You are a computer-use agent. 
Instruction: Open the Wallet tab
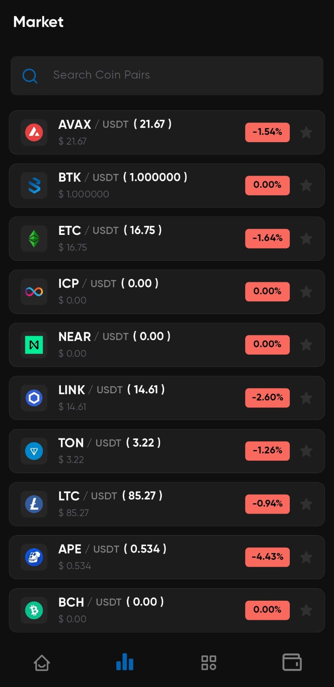coord(292,662)
